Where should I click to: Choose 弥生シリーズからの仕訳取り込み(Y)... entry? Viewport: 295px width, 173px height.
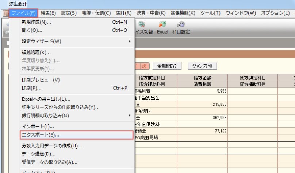pos(77,107)
